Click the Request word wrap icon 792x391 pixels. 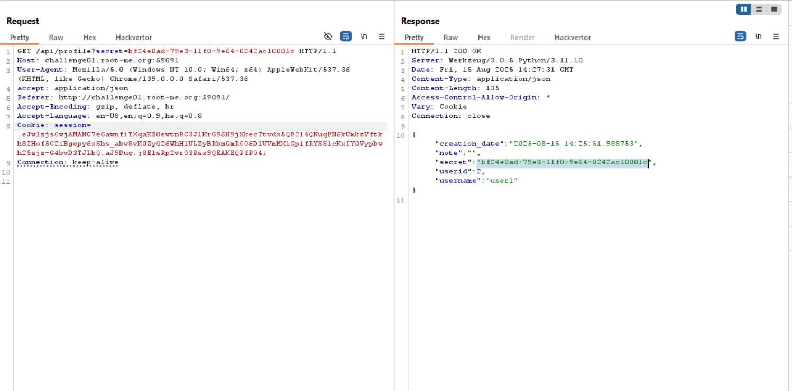346,36
